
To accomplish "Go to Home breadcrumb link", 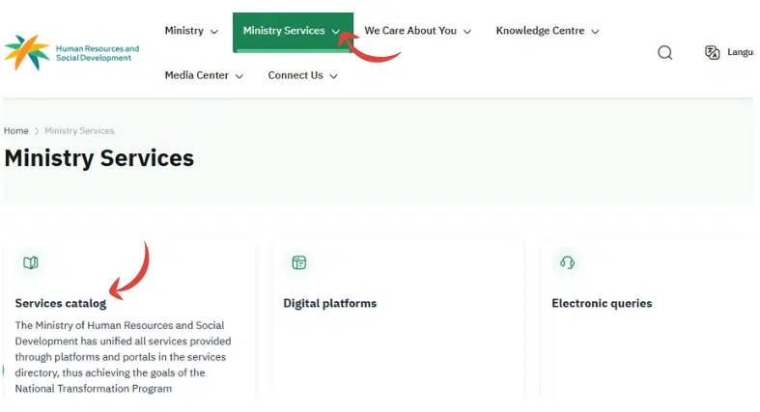I will (x=16, y=130).
